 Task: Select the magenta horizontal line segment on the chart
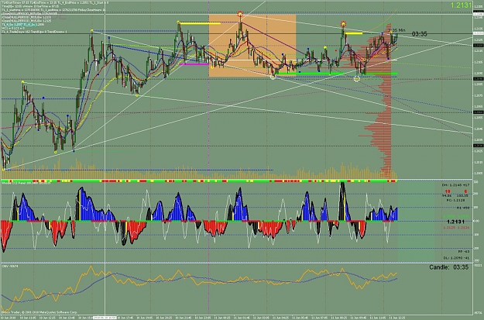tap(194, 64)
